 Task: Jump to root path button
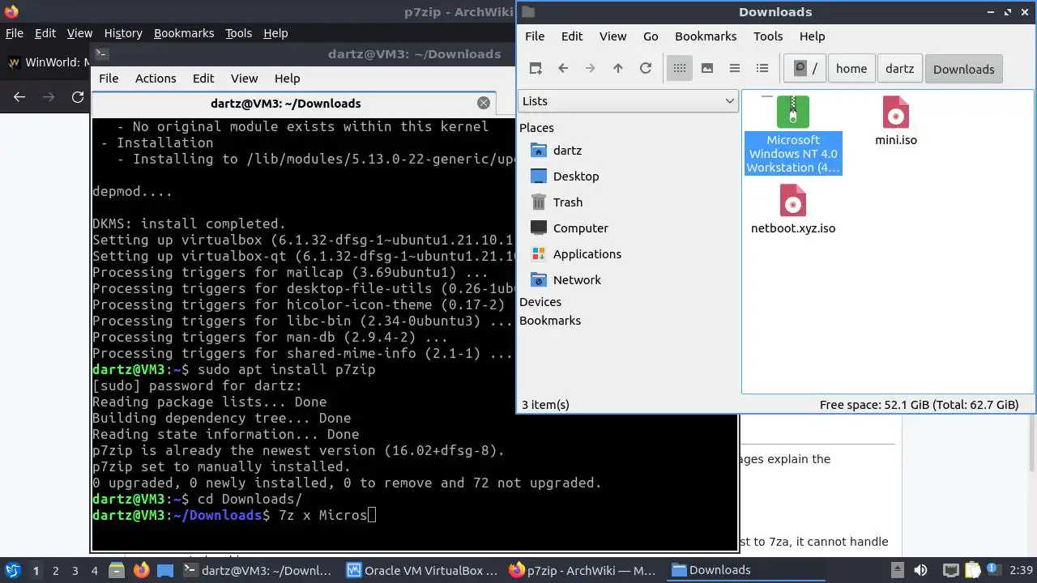(805, 69)
